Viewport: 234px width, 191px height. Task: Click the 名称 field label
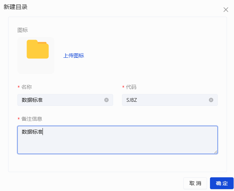(x=27, y=87)
